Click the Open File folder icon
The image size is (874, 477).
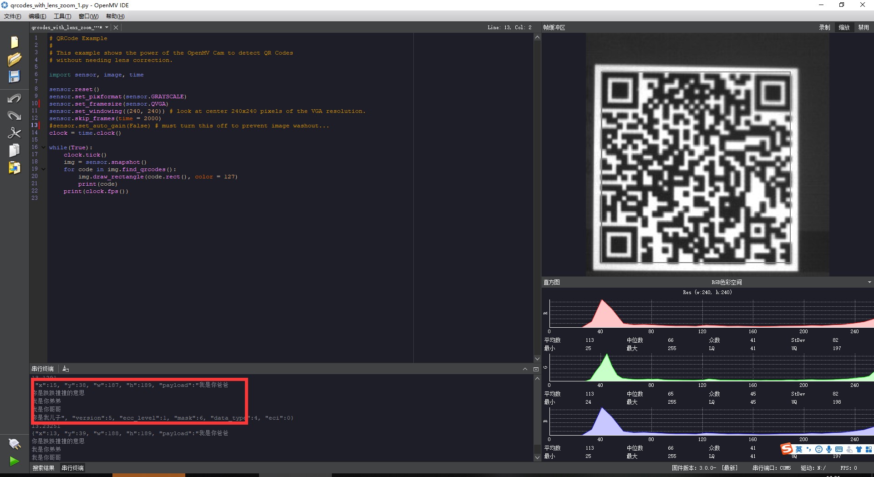[x=15, y=59]
